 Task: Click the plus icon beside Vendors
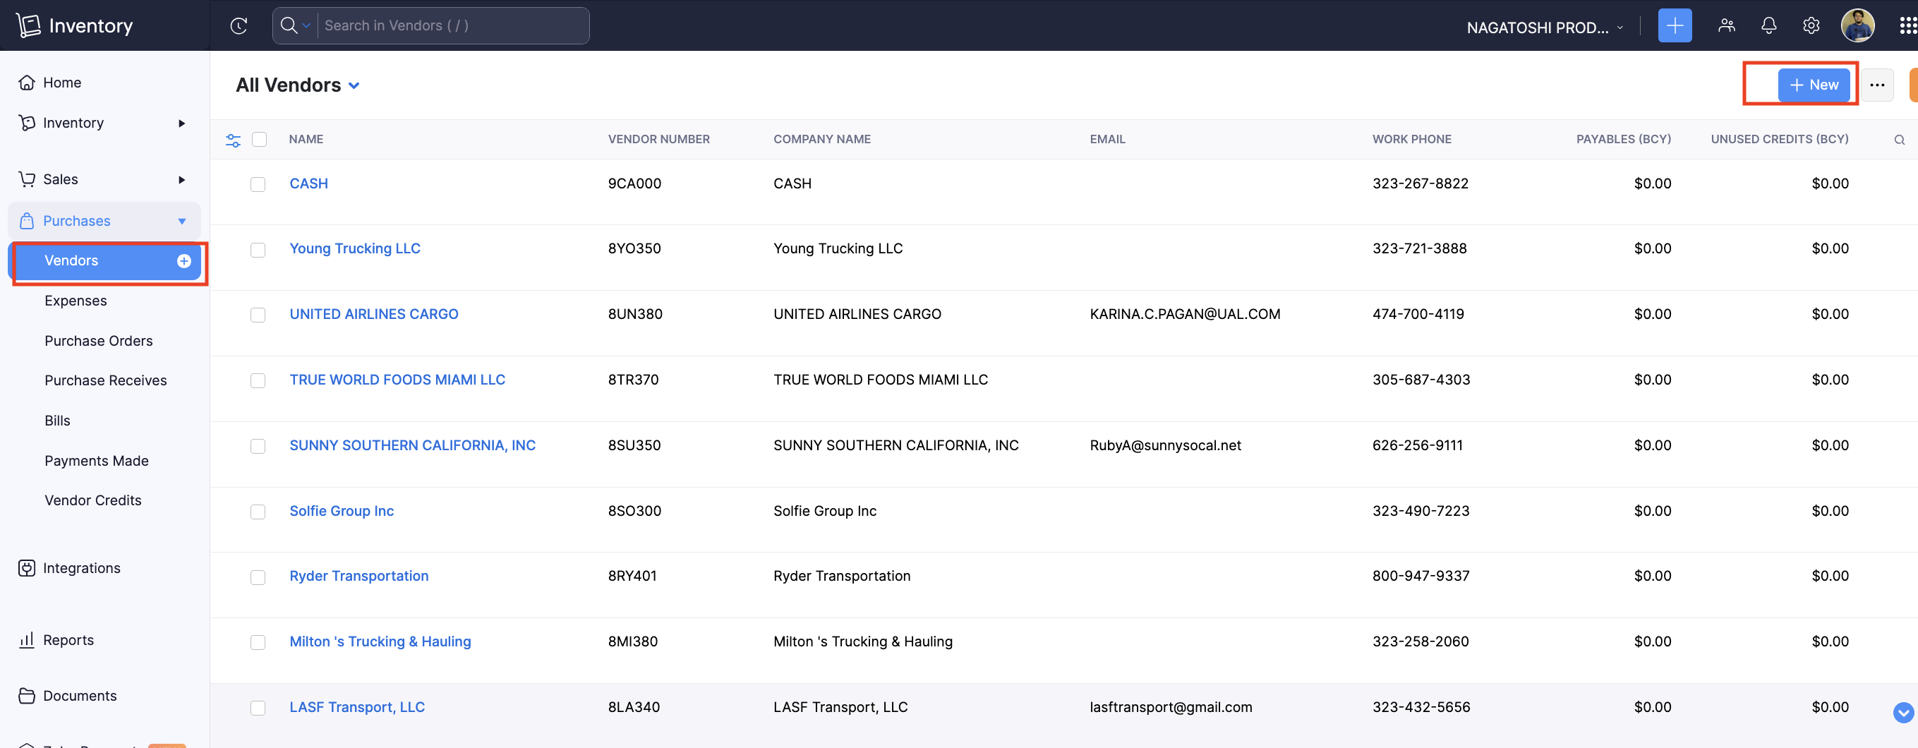pyautogui.click(x=184, y=261)
